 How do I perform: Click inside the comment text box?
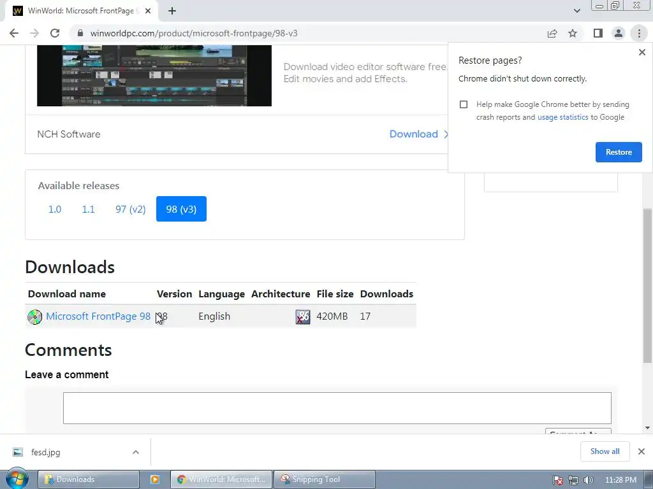337,408
